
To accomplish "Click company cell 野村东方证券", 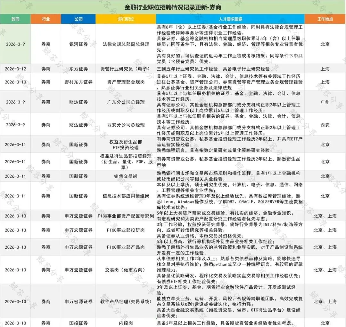I will [x=78, y=82].
